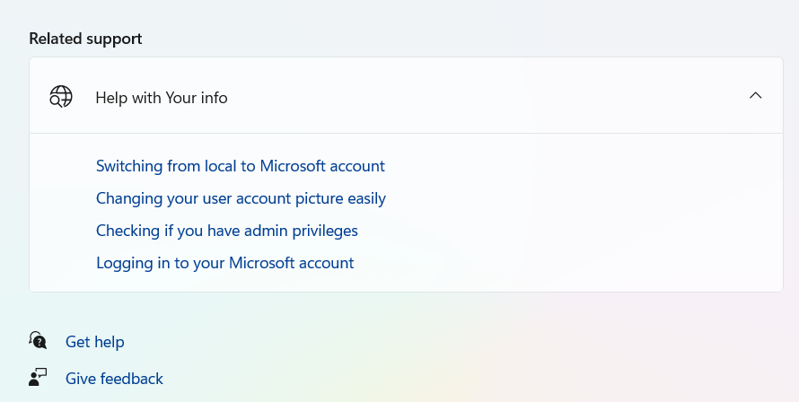Click the Give feedback person icon
The image size is (799, 402).
38,377
